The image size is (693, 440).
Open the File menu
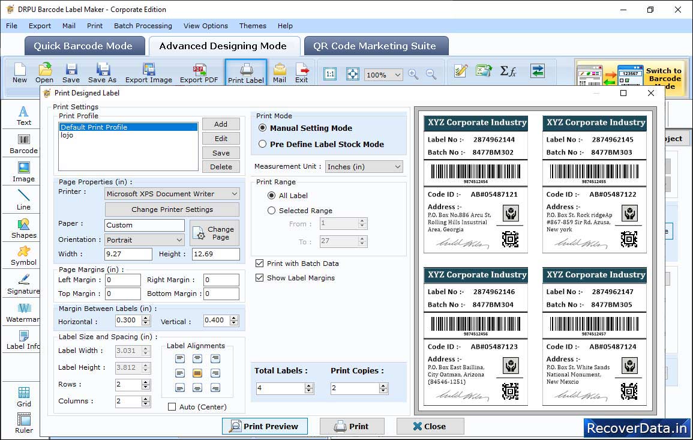pos(11,26)
